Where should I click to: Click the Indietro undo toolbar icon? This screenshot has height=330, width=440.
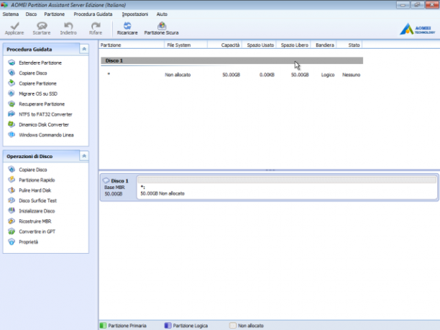pos(68,26)
